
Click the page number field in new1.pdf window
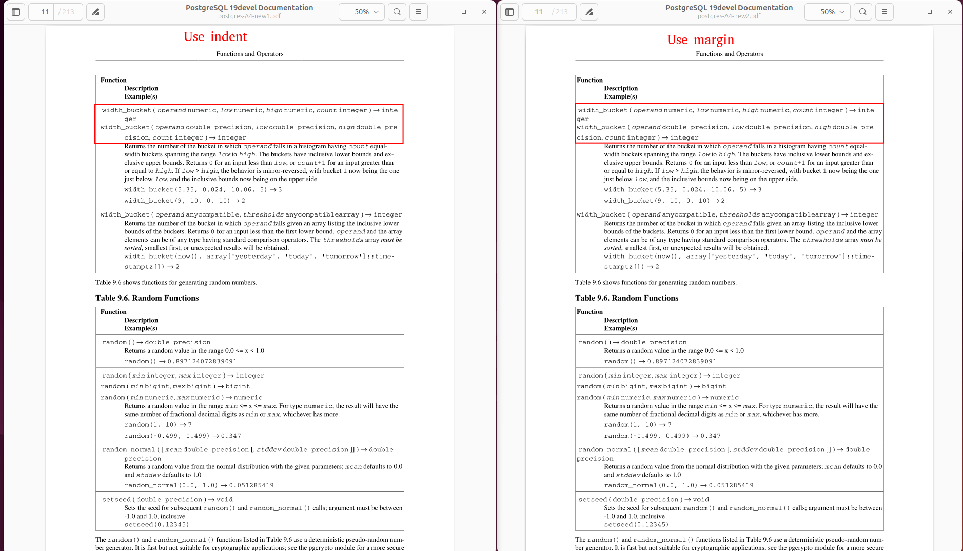45,12
